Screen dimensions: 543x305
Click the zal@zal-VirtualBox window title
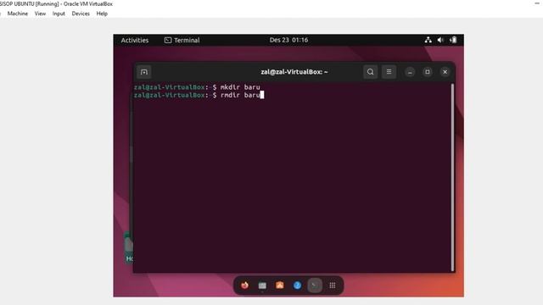tap(294, 72)
